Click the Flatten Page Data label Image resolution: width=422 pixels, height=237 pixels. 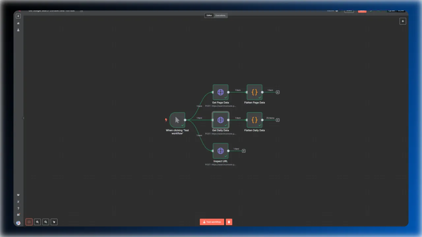click(x=254, y=103)
